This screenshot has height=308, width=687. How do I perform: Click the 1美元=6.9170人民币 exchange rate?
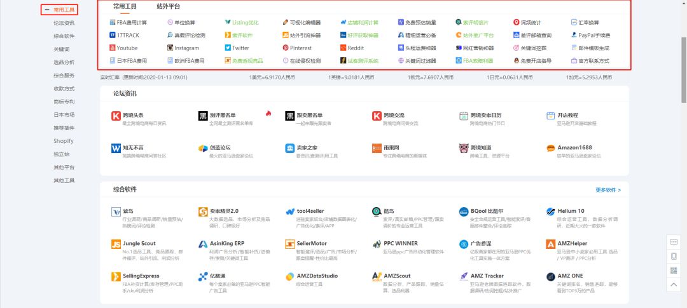point(272,77)
